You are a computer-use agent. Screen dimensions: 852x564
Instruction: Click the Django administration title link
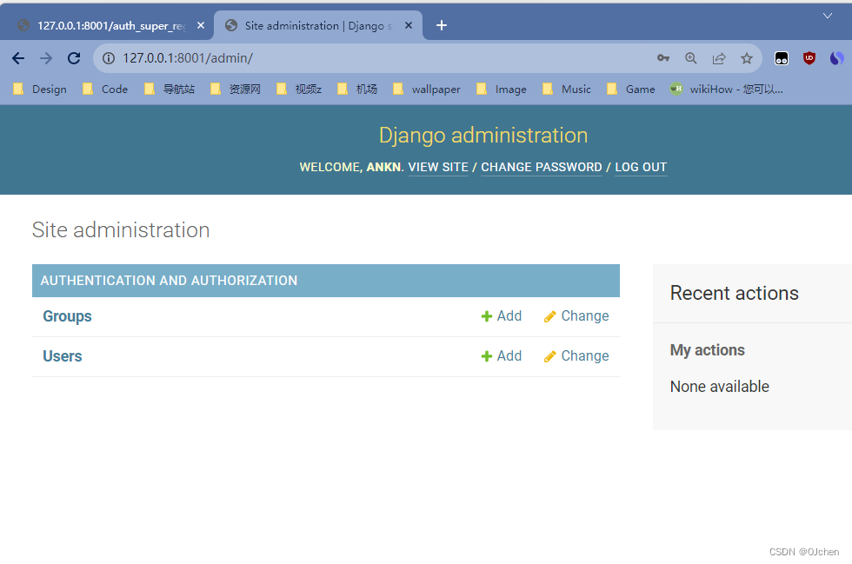pos(483,136)
